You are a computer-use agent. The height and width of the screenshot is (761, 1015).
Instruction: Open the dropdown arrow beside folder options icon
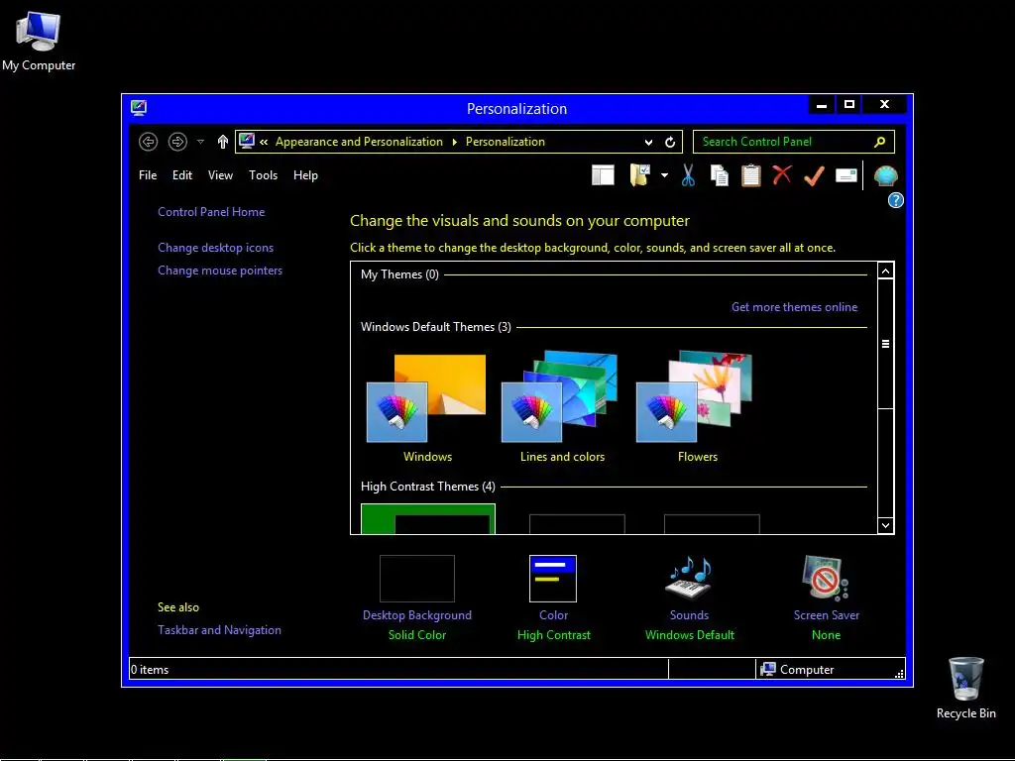[x=664, y=175]
